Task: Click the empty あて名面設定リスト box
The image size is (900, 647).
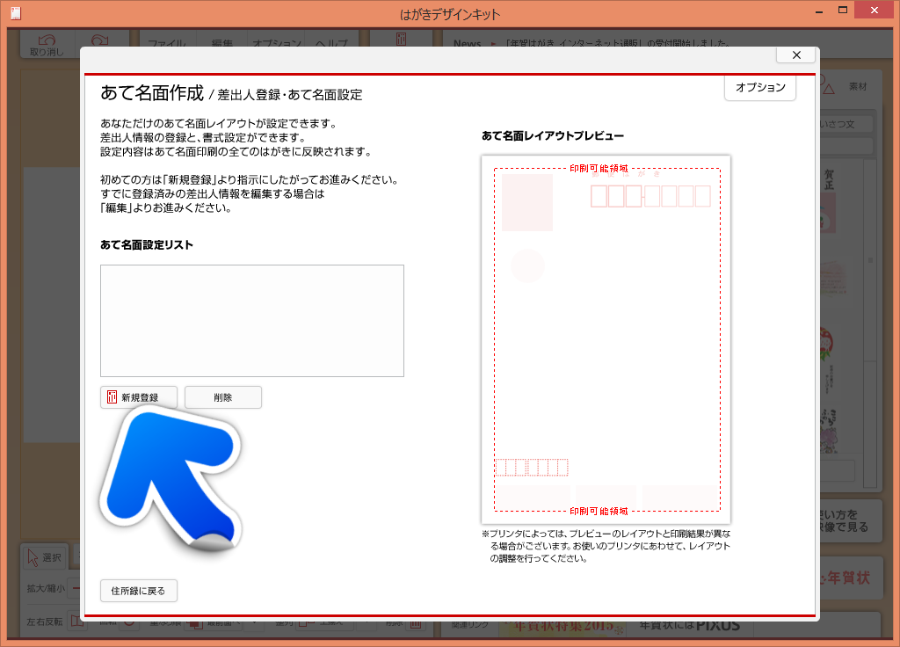Action: coord(252,321)
